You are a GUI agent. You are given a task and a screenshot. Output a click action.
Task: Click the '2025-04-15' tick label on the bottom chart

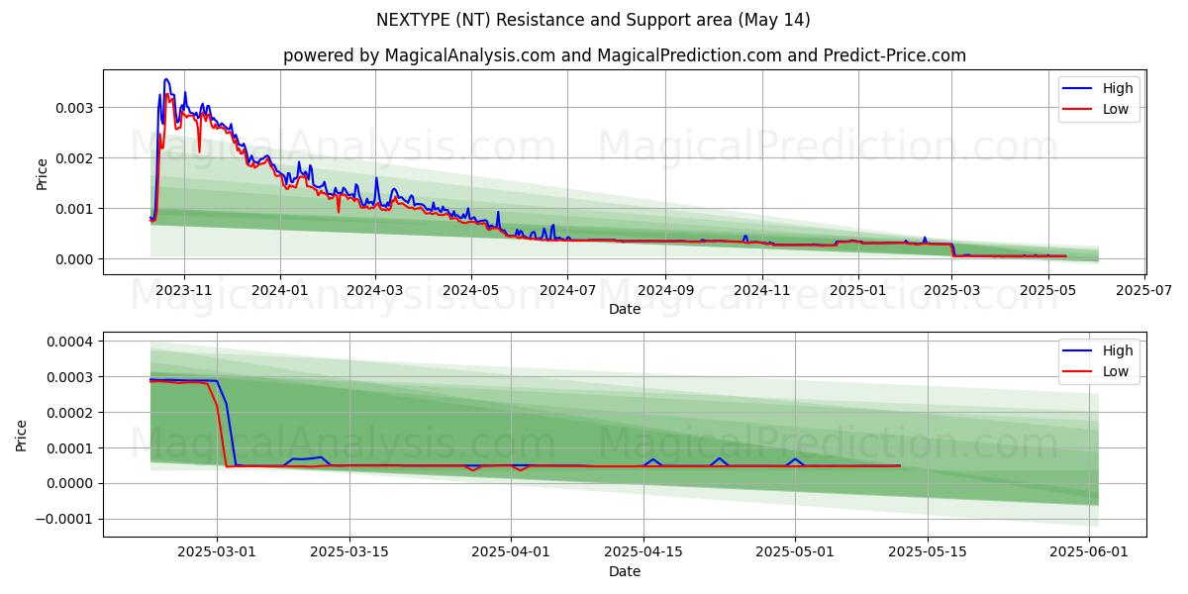[643, 552]
